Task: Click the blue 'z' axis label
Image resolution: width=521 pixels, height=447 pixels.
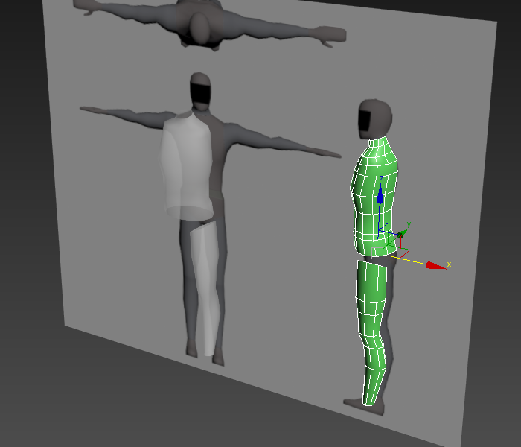Action: (382, 178)
